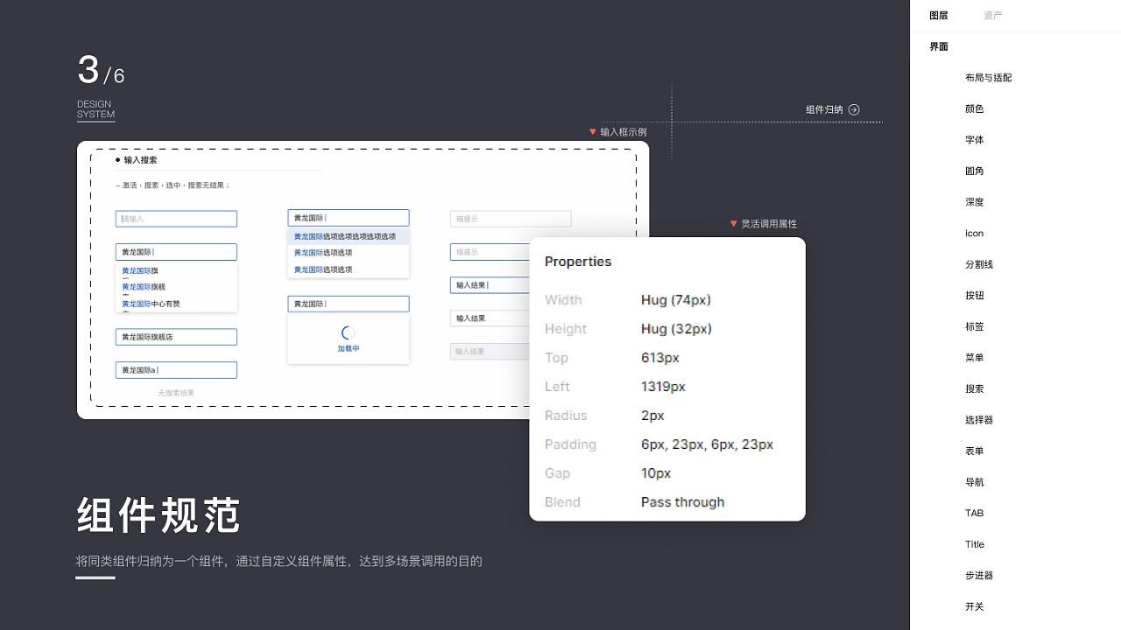
Task: Select the 圆角 layer item
Action: (974, 171)
